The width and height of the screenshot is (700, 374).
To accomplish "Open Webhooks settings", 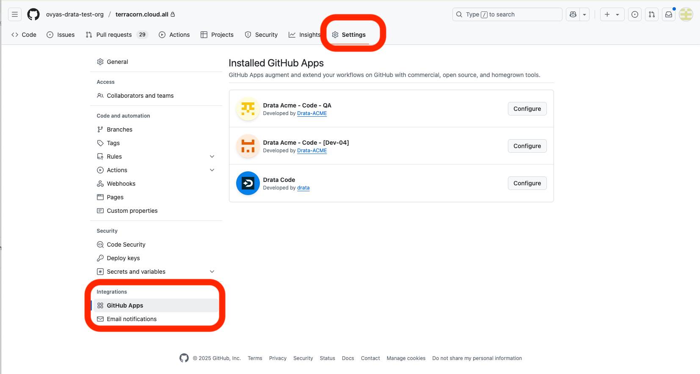I will tap(156, 184).
